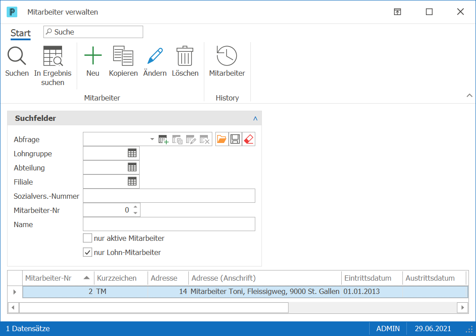This screenshot has width=476, height=336.
Task: Click the ribbon display options icon
Action: [x=398, y=12]
